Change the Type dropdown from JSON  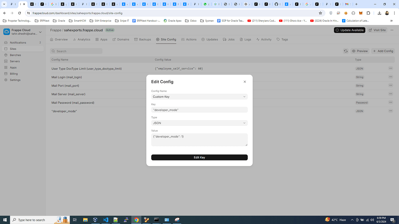(x=199, y=123)
